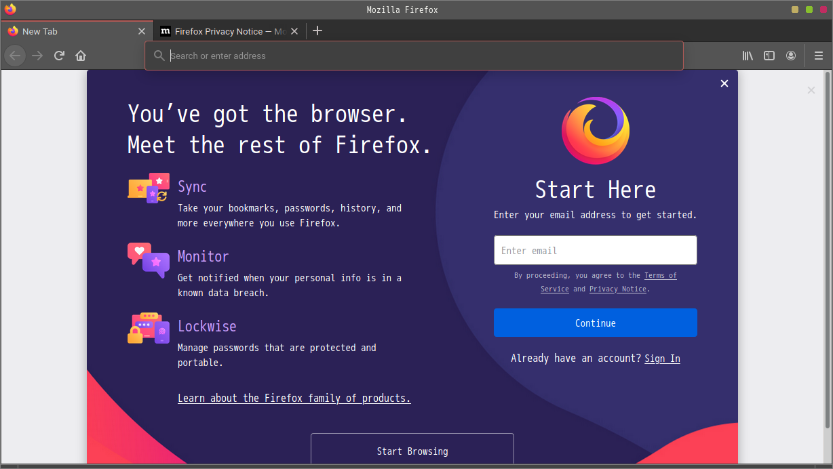833x469 pixels.
Task: Click the Sync feature illustration icon
Action: click(x=149, y=188)
